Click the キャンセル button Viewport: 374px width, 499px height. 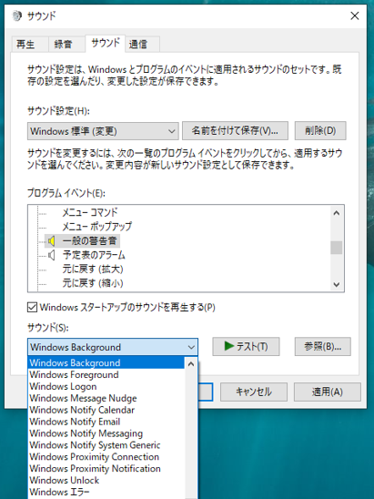[254, 392]
